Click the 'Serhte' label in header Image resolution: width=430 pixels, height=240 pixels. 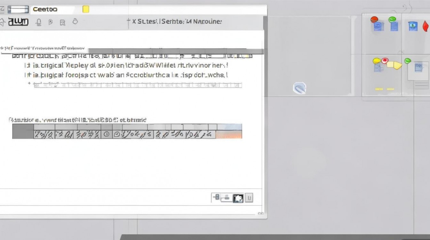pos(172,21)
